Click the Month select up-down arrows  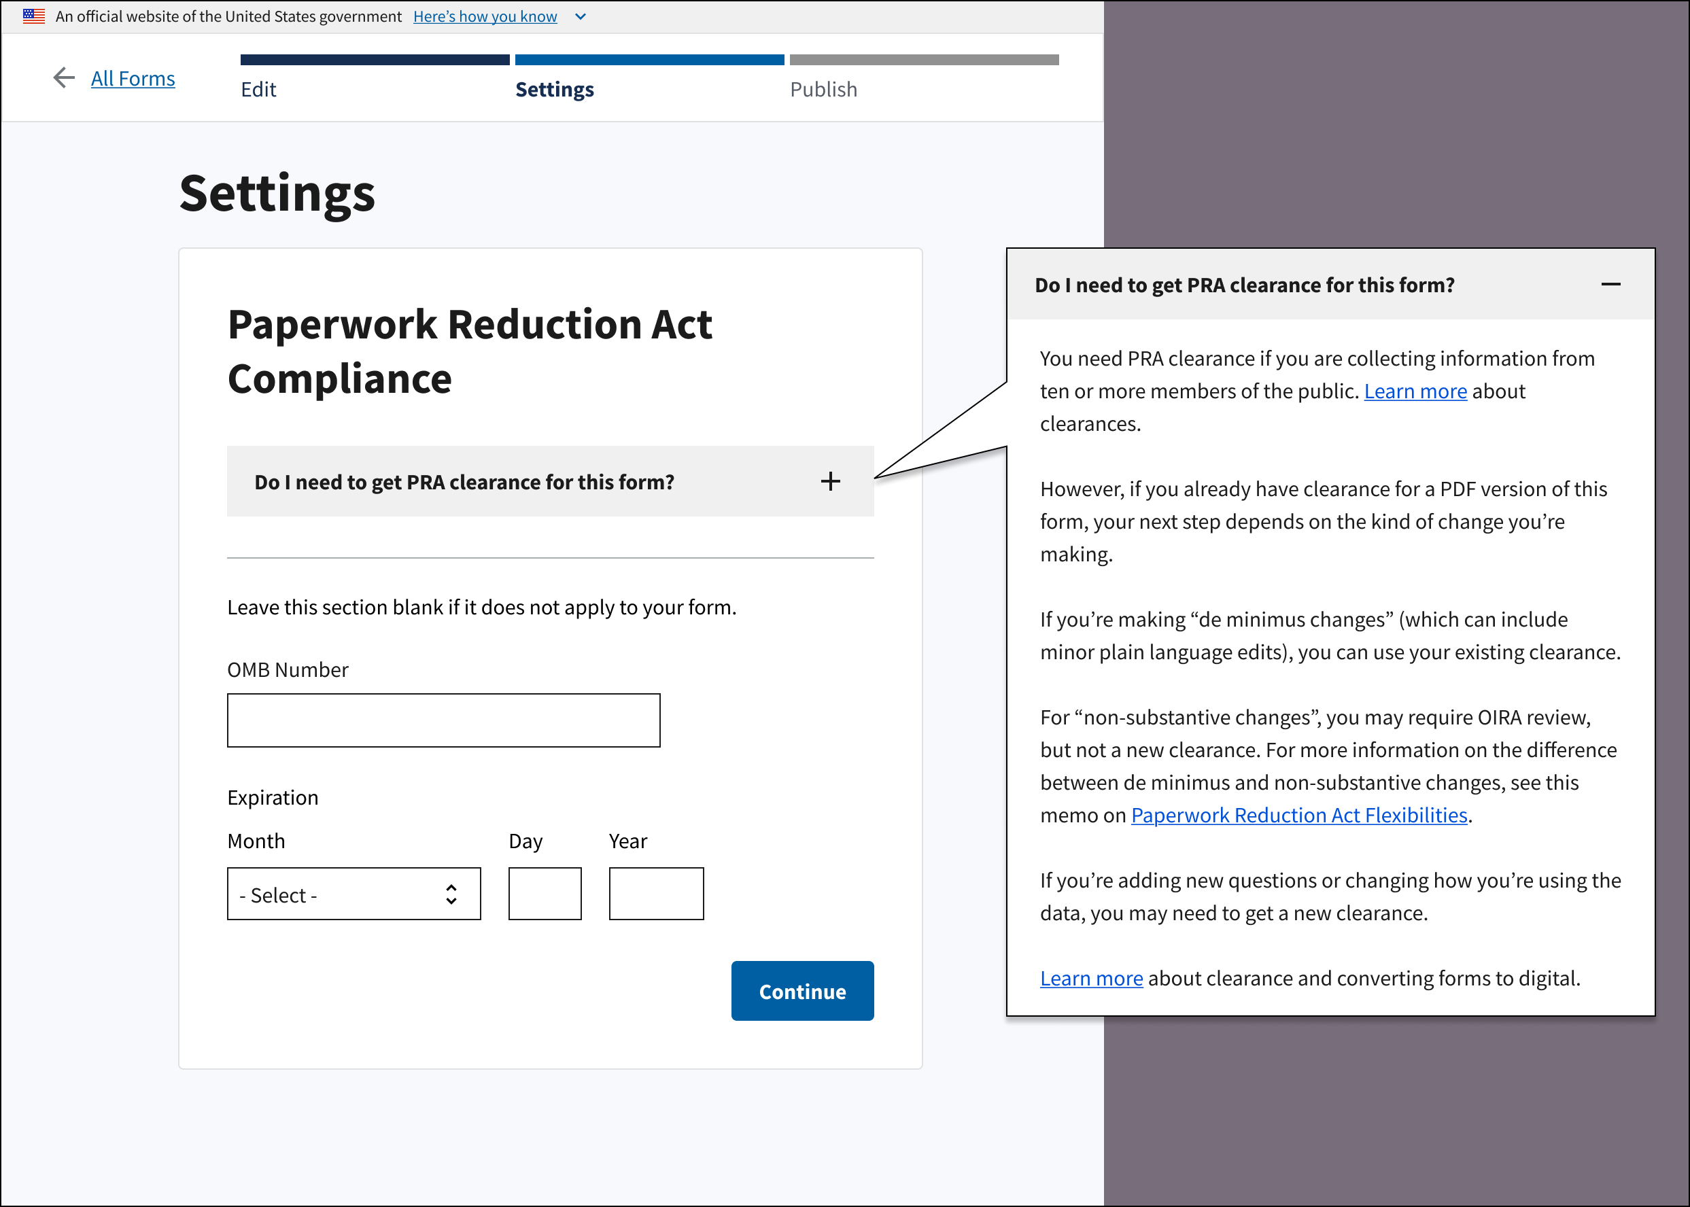[x=451, y=894]
